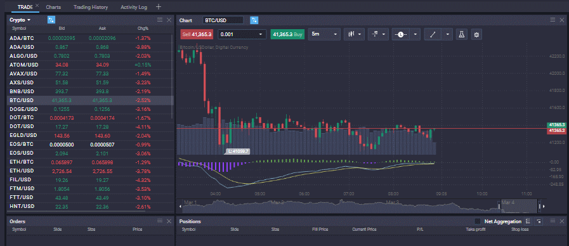Click the link icon beside the BTC/USD field
The width and height of the screenshot is (569, 246).
tap(254, 20)
